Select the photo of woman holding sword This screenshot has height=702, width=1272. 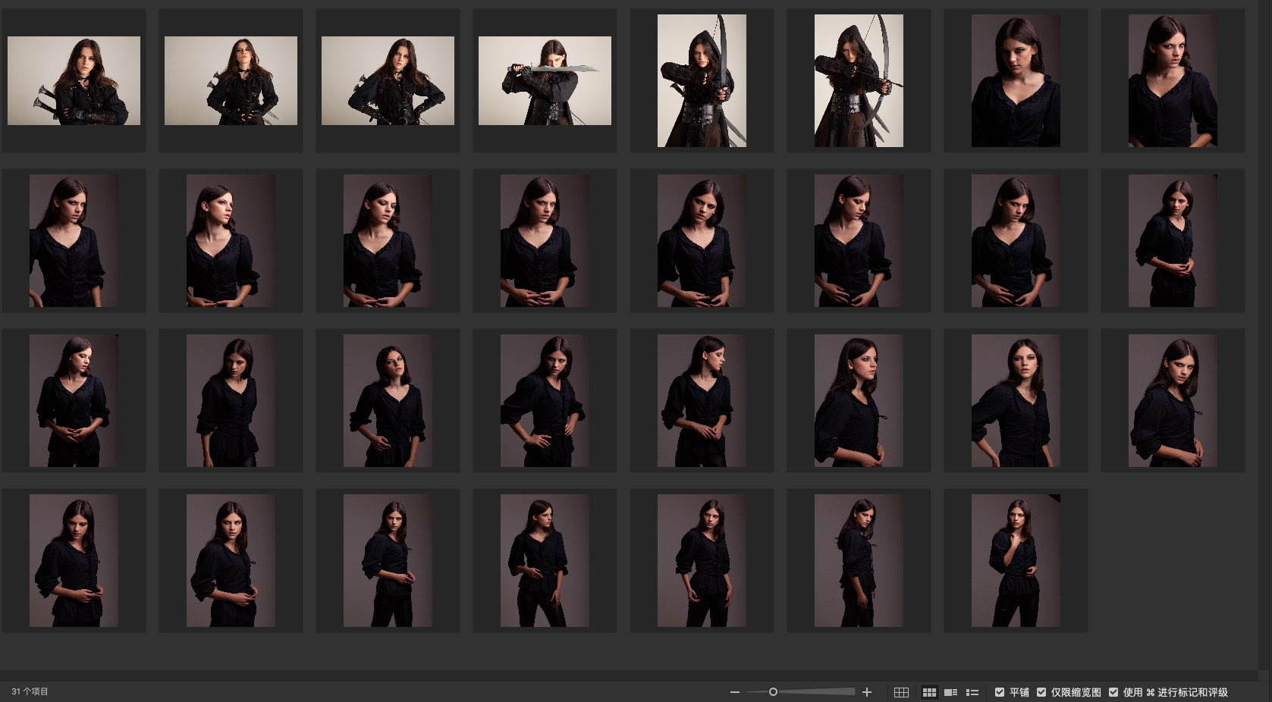coord(545,80)
